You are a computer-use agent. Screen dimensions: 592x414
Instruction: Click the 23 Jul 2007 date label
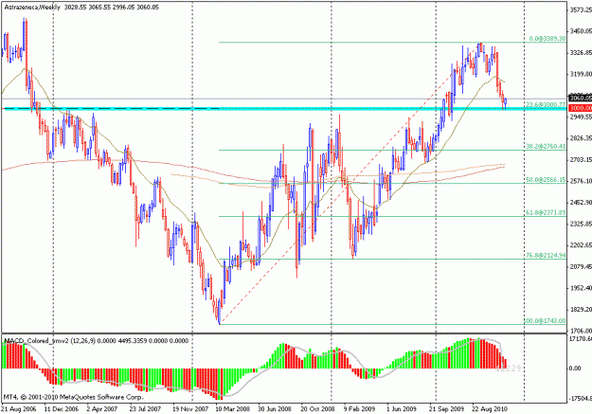[145, 409]
